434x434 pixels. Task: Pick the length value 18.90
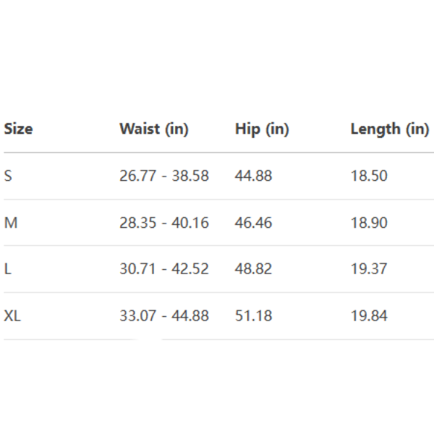point(369,223)
